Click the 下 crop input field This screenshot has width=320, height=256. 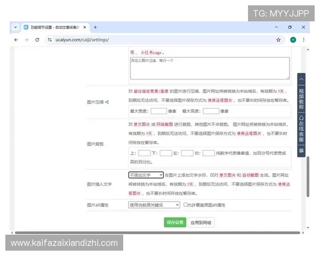pyautogui.click(x=166, y=153)
